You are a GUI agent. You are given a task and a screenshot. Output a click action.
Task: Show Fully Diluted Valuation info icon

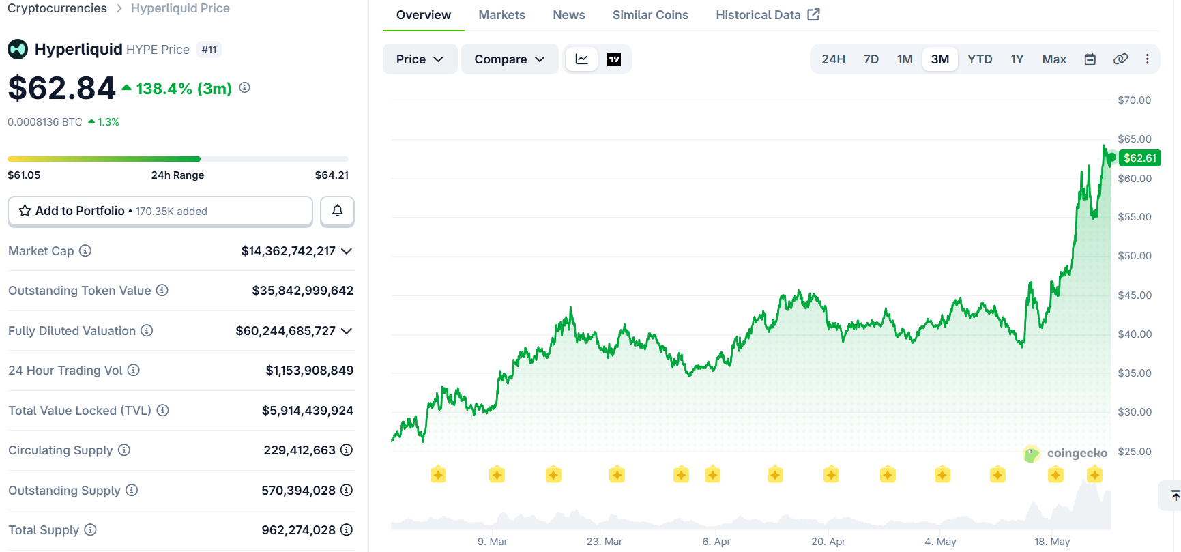pyautogui.click(x=147, y=330)
